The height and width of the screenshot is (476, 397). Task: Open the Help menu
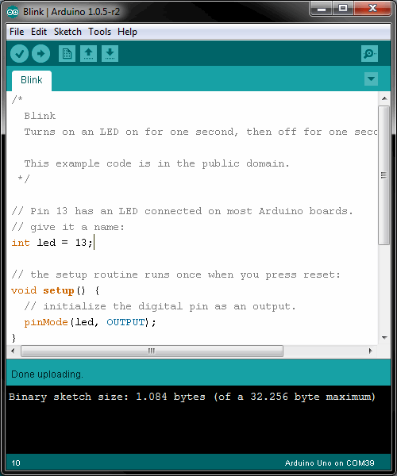127,32
